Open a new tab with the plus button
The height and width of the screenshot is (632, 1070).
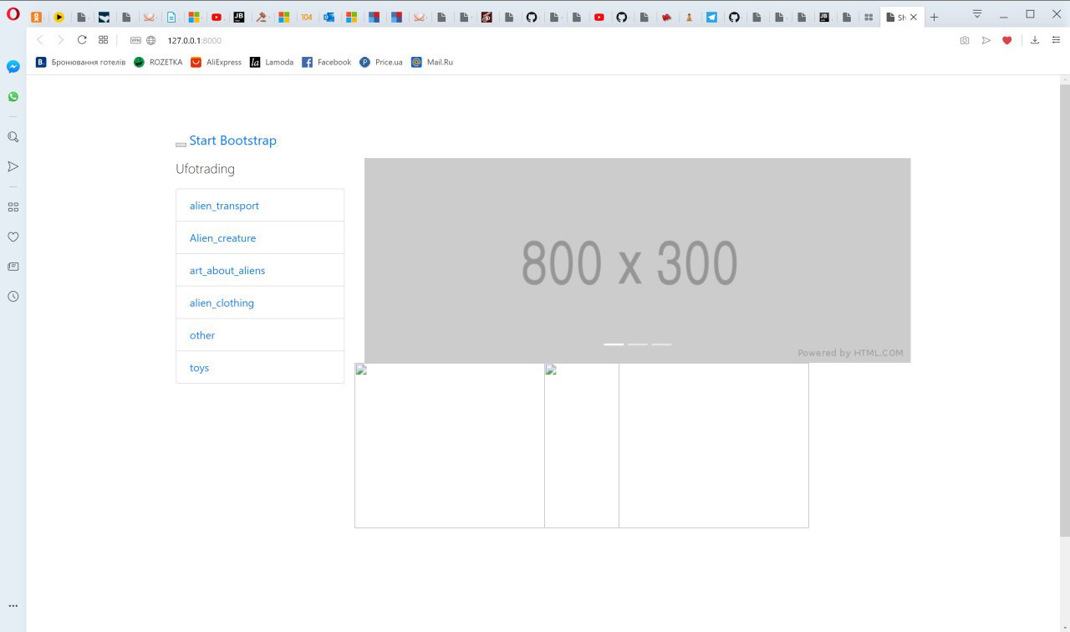click(x=935, y=17)
